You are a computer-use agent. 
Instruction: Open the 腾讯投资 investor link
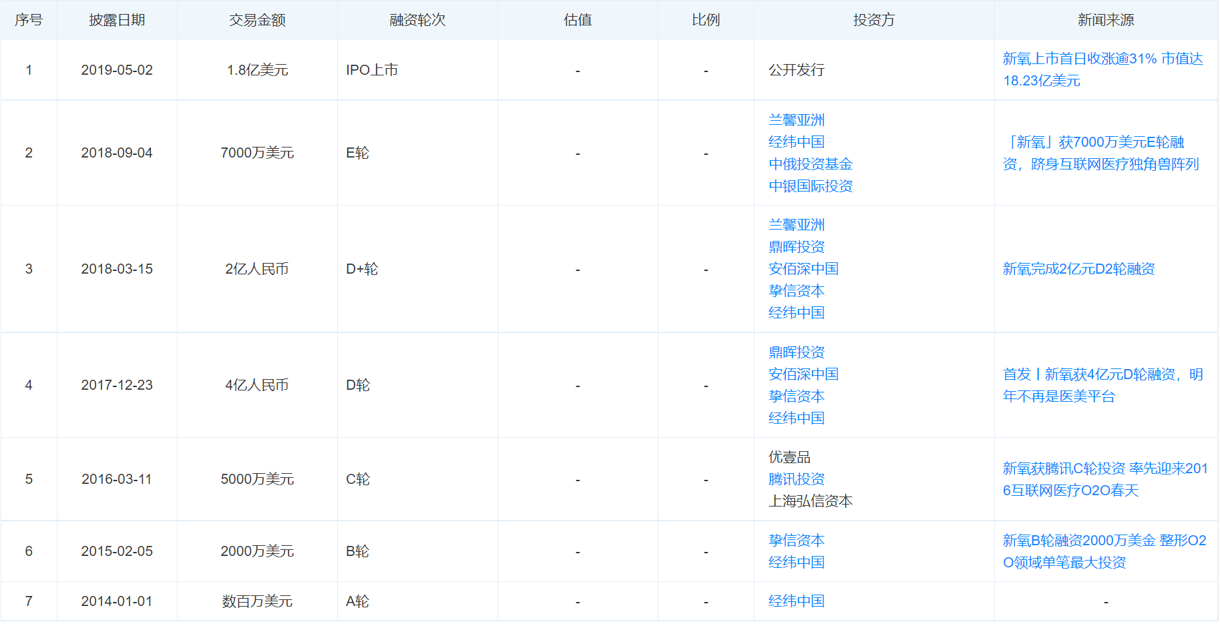coord(797,479)
